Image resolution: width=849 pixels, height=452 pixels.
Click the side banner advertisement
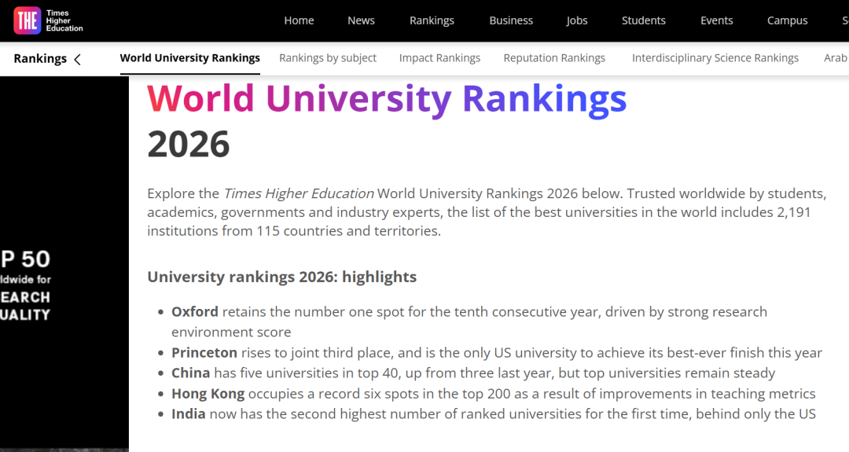pyautogui.click(x=64, y=264)
